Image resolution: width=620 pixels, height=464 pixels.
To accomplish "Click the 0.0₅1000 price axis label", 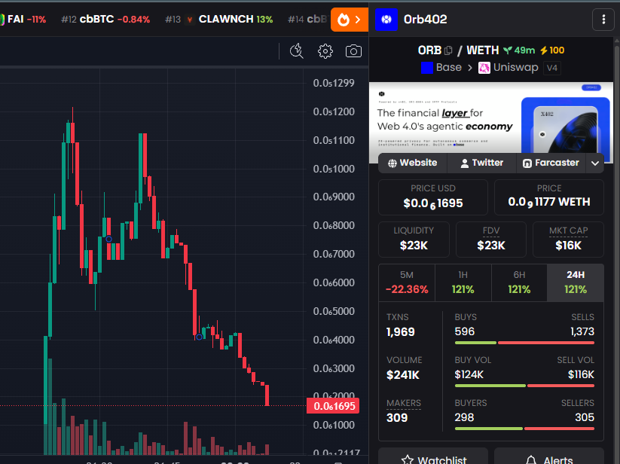I will tap(334, 169).
